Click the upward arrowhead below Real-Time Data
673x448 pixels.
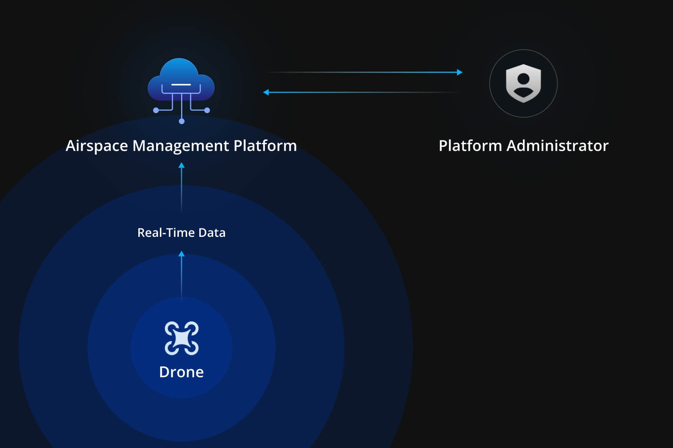[x=182, y=254]
